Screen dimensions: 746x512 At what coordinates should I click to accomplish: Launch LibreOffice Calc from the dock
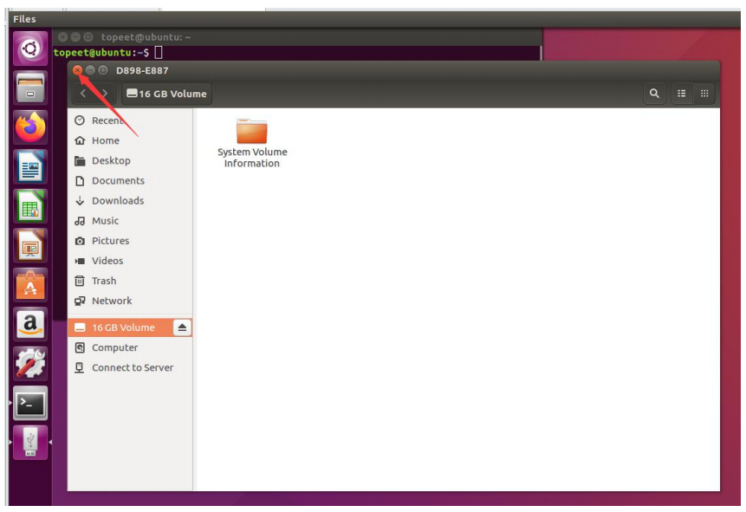pyautogui.click(x=30, y=206)
